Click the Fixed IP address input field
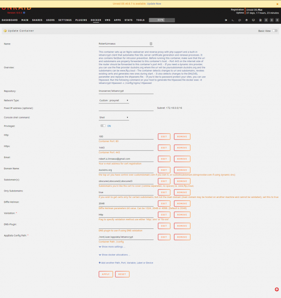The width and height of the screenshot is (281, 298). click(126, 108)
